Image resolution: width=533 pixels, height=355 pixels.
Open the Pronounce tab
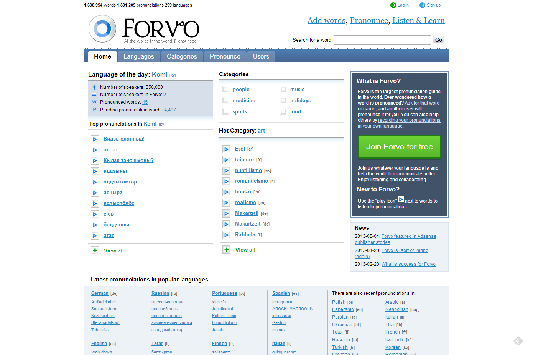pos(225,56)
